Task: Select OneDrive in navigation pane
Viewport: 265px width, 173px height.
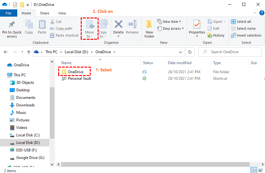Action: tap(22, 65)
